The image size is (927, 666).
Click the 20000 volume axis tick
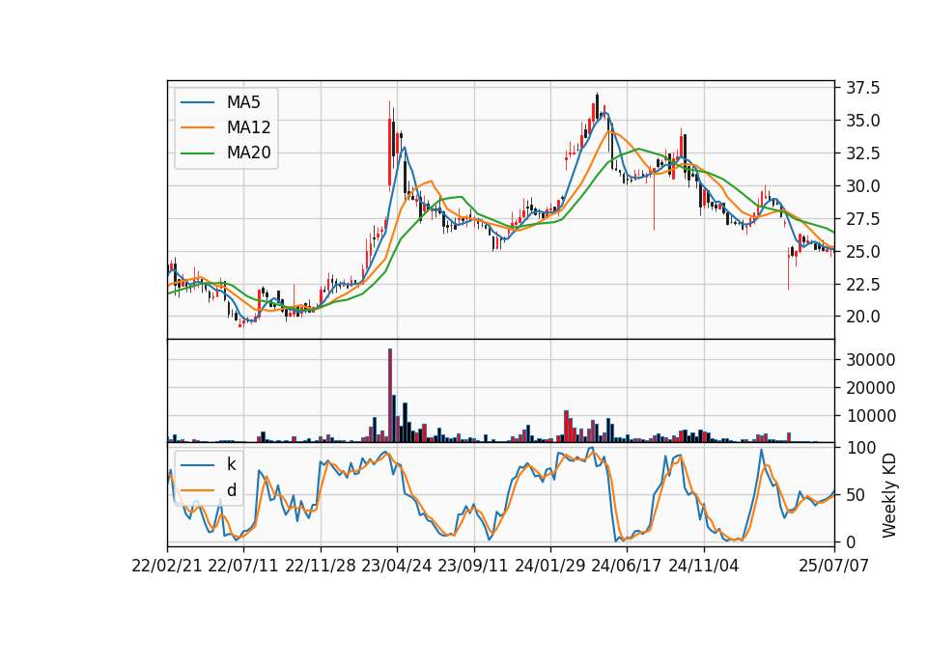(x=870, y=388)
